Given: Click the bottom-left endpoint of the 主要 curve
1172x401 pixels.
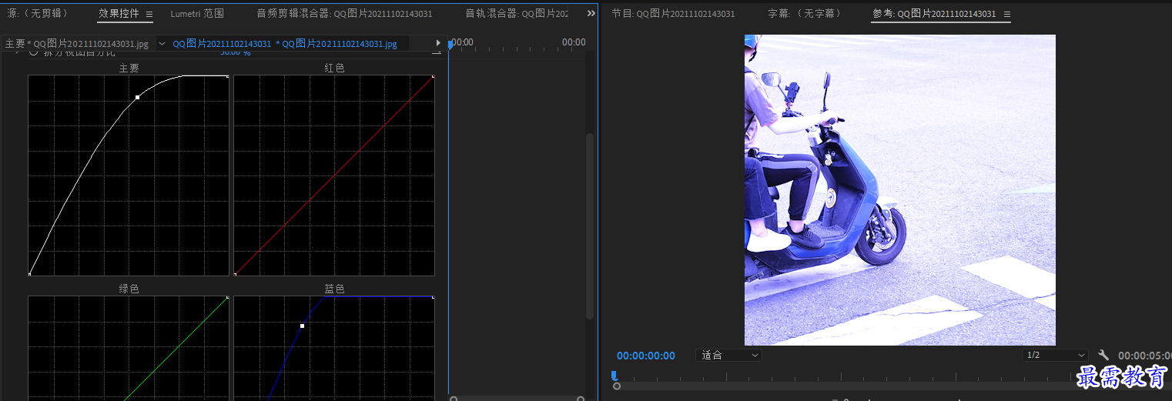Looking at the screenshot, I should 29,274.
